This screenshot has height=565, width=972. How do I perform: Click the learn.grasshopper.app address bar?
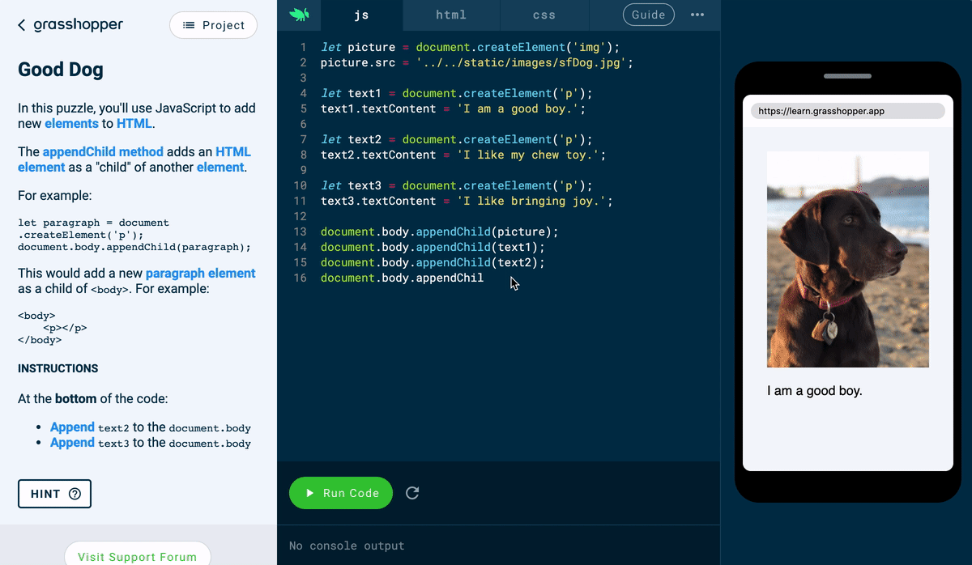(x=847, y=111)
